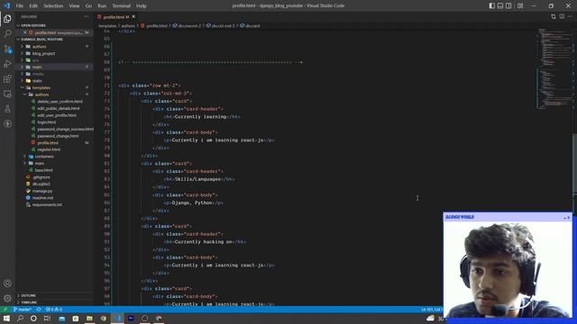This screenshot has width=577, height=324.
Task: Expand the main folder under project root
Action: tap(37, 67)
